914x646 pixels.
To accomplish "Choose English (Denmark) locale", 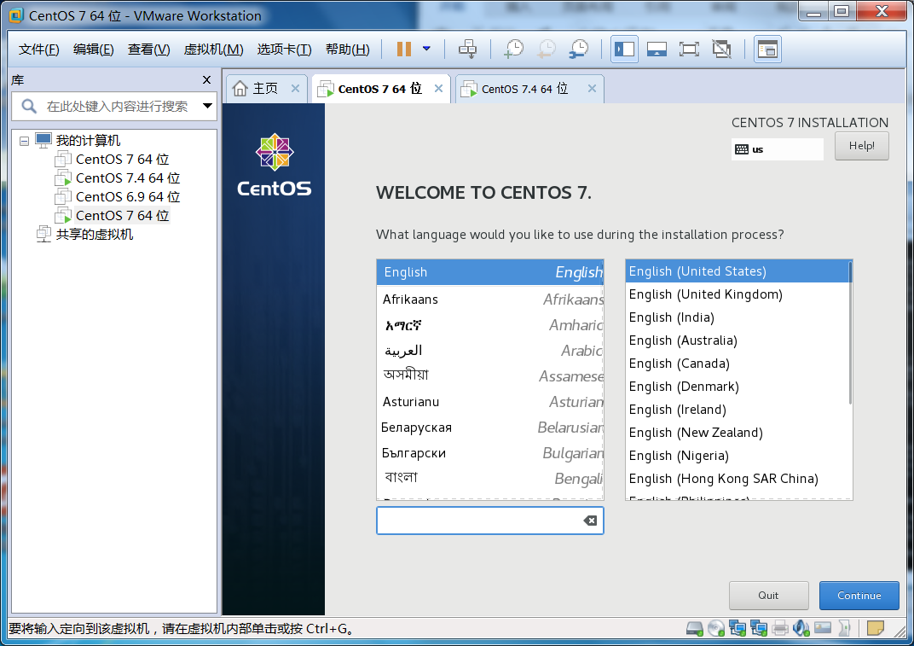I will pyautogui.click(x=737, y=387).
